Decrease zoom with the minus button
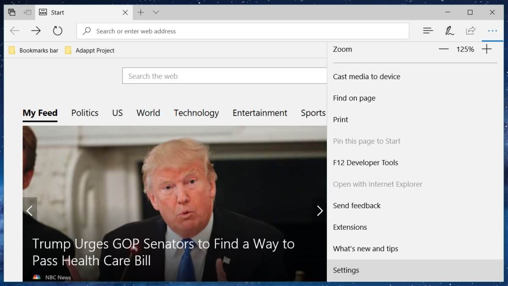This screenshot has height=286, width=508. tap(443, 49)
